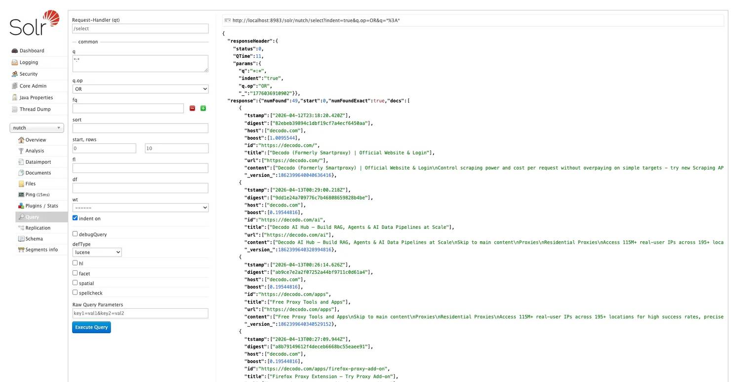Click the Schema icon in core menu

click(21, 239)
